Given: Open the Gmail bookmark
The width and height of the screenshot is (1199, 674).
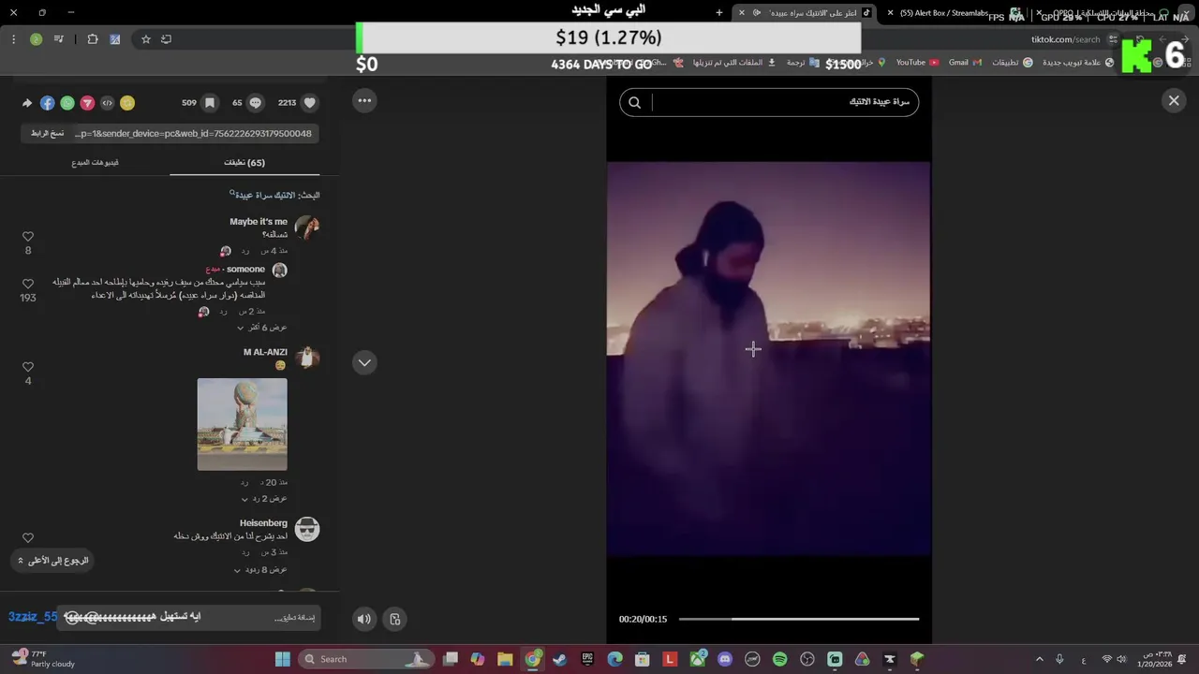Looking at the screenshot, I should tap(965, 63).
